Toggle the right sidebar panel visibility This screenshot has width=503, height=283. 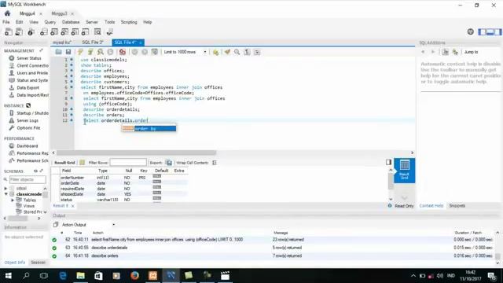coord(497,31)
